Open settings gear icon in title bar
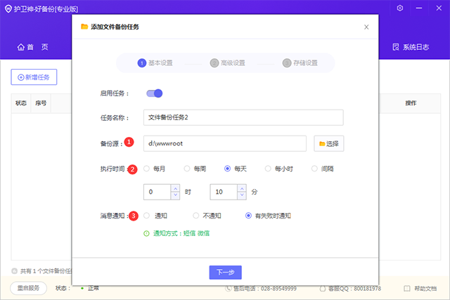Screen dimensions: 450x300 [x=400, y=8]
